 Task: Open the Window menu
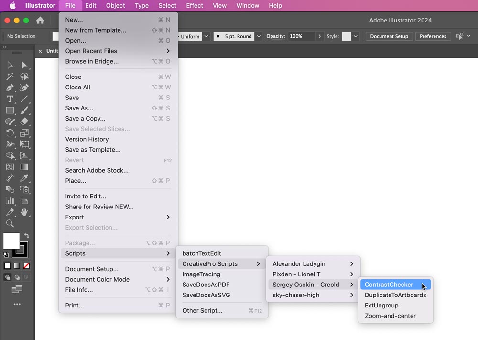[248, 5]
